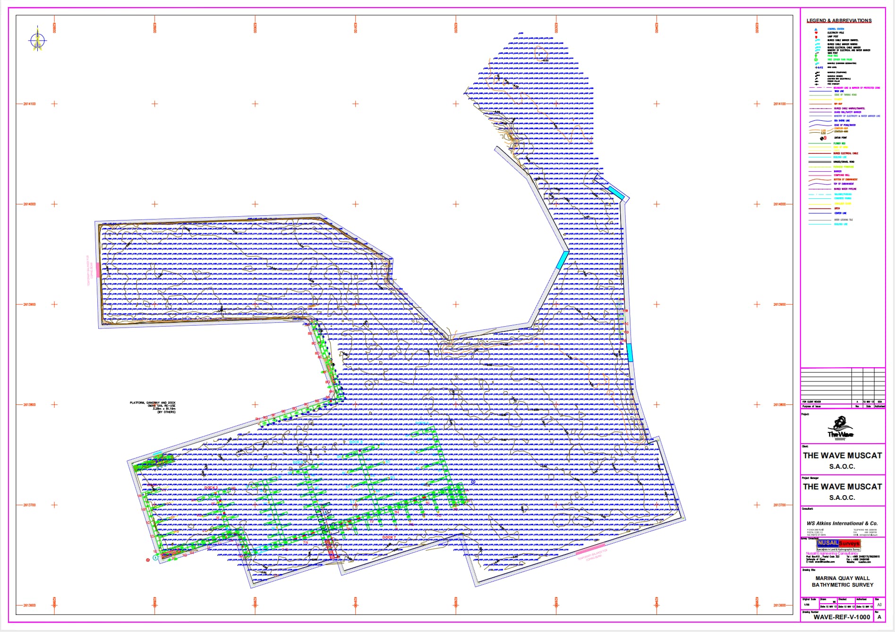Click the pink temporary balance block on west wall

(x=98, y=270)
